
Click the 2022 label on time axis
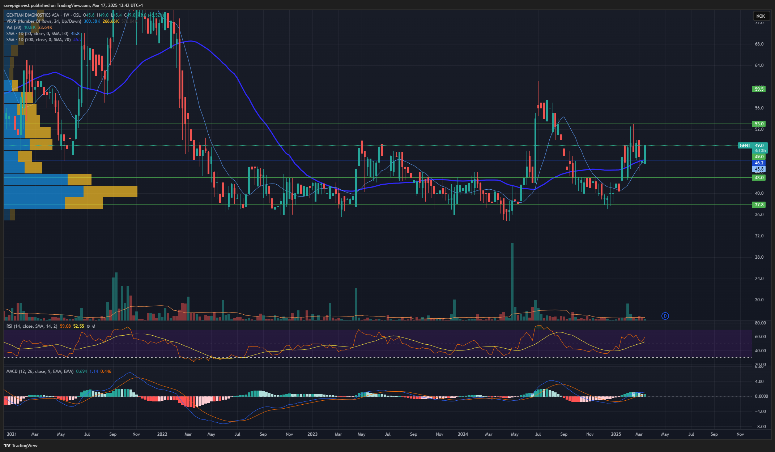162,434
